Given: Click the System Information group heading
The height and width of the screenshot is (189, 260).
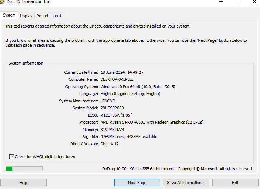Looking at the screenshot, I should [26, 63].
